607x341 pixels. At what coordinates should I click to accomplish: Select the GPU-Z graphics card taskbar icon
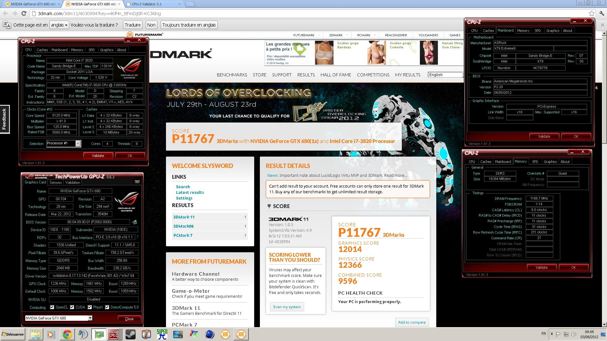[99, 334]
